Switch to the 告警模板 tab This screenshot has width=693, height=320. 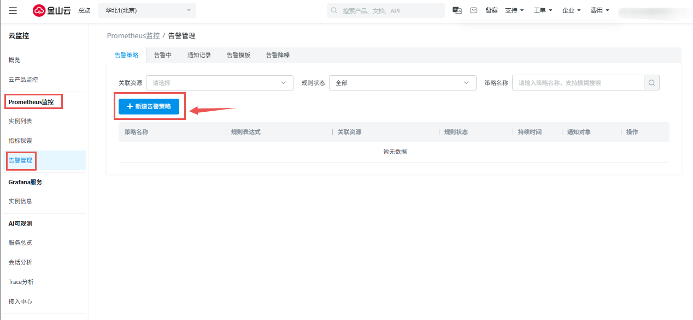[238, 55]
